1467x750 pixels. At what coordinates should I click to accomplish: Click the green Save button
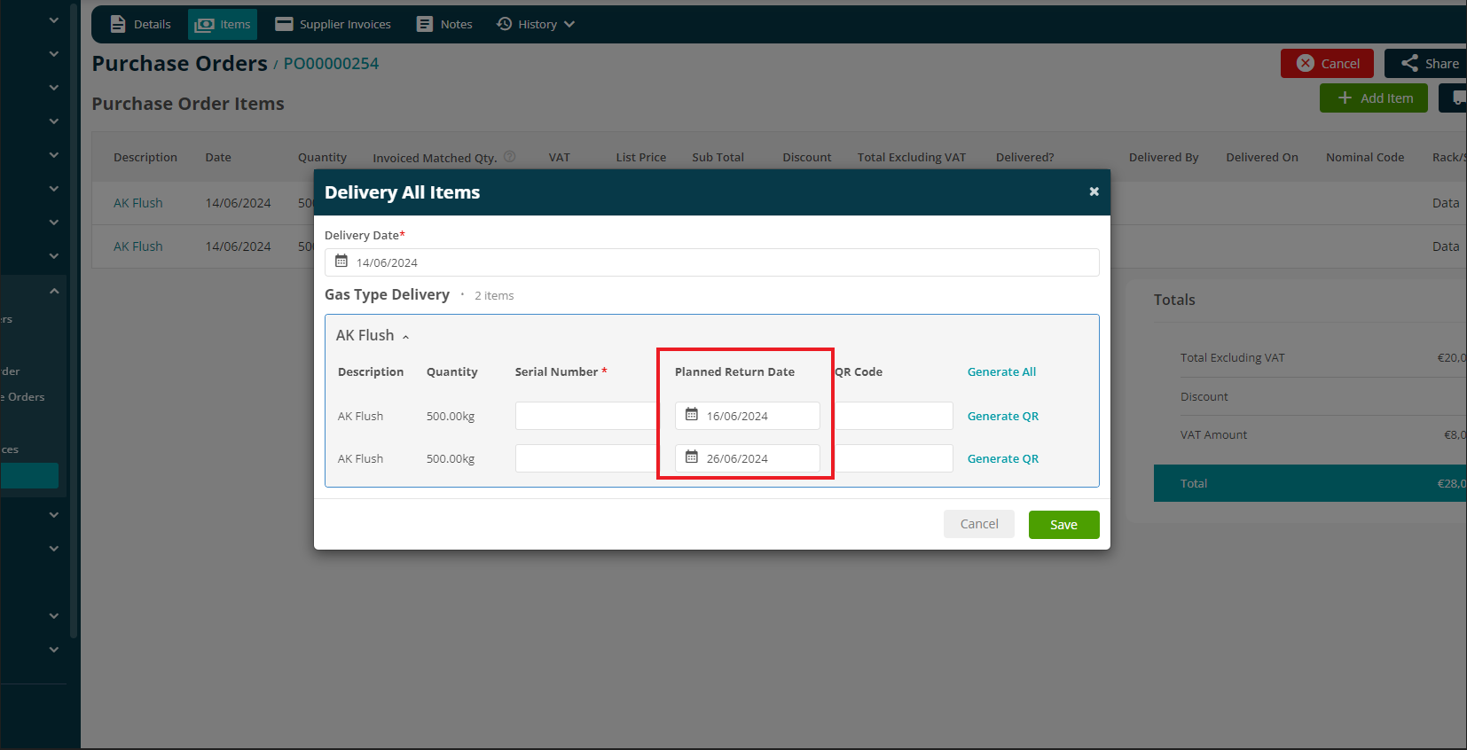click(1063, 525)
